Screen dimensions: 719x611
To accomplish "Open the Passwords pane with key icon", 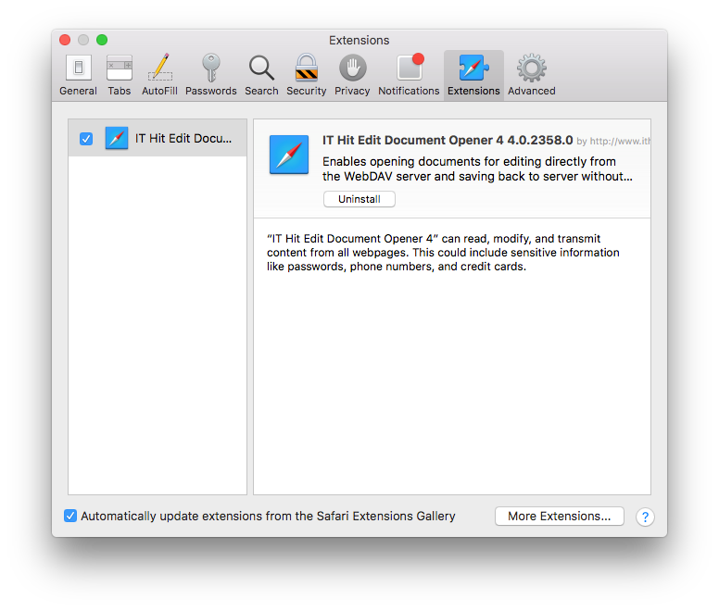I will tap(211, 75).
